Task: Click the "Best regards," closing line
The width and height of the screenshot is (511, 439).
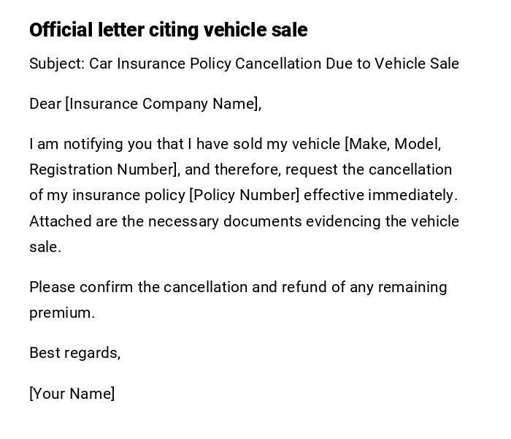Action: (74, 353)
